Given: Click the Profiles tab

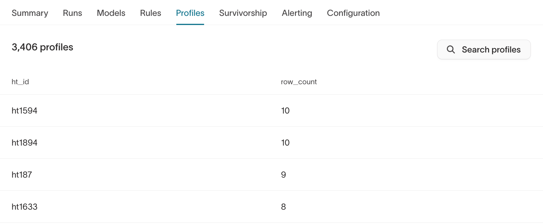Looking at the screenshot, I should [190, 13].
